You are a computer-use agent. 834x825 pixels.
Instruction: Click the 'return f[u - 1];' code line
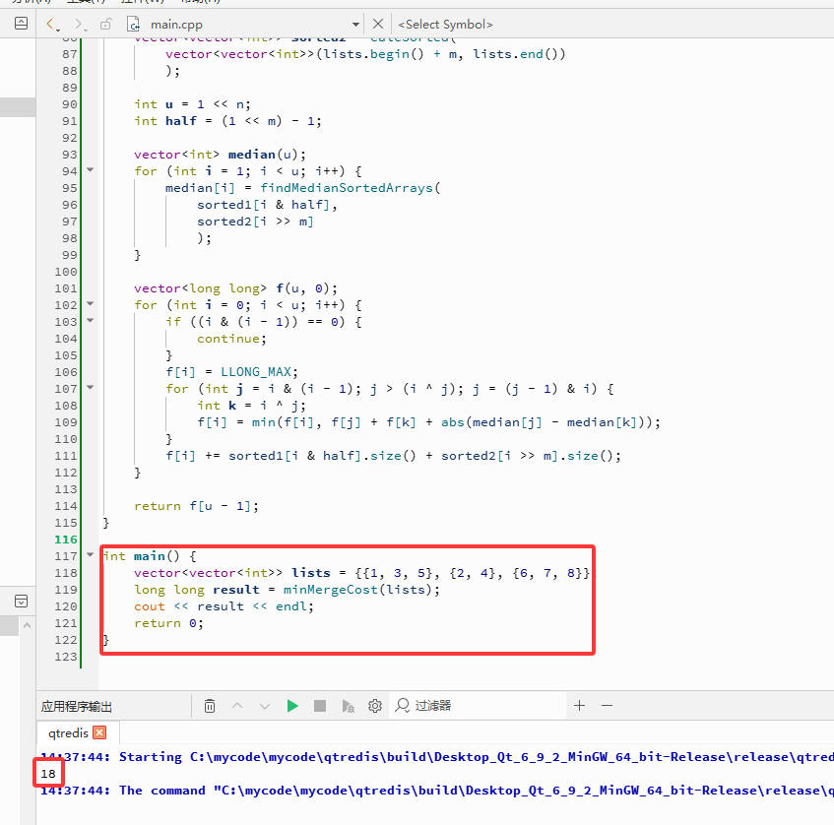tap(196, 506)
